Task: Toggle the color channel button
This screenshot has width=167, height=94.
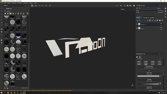Action: (139, 62)
